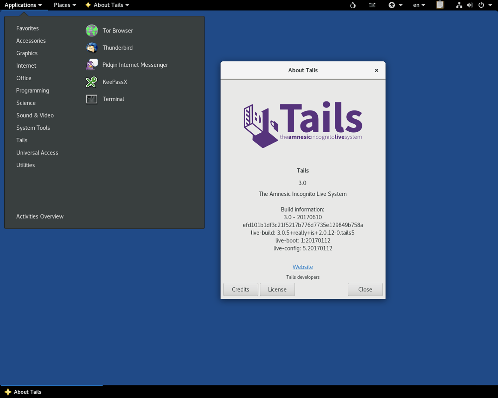Choose the Sound & Video category
Image resolution: width=498 pixels, height=398 pixels.
tap(35, 115)
